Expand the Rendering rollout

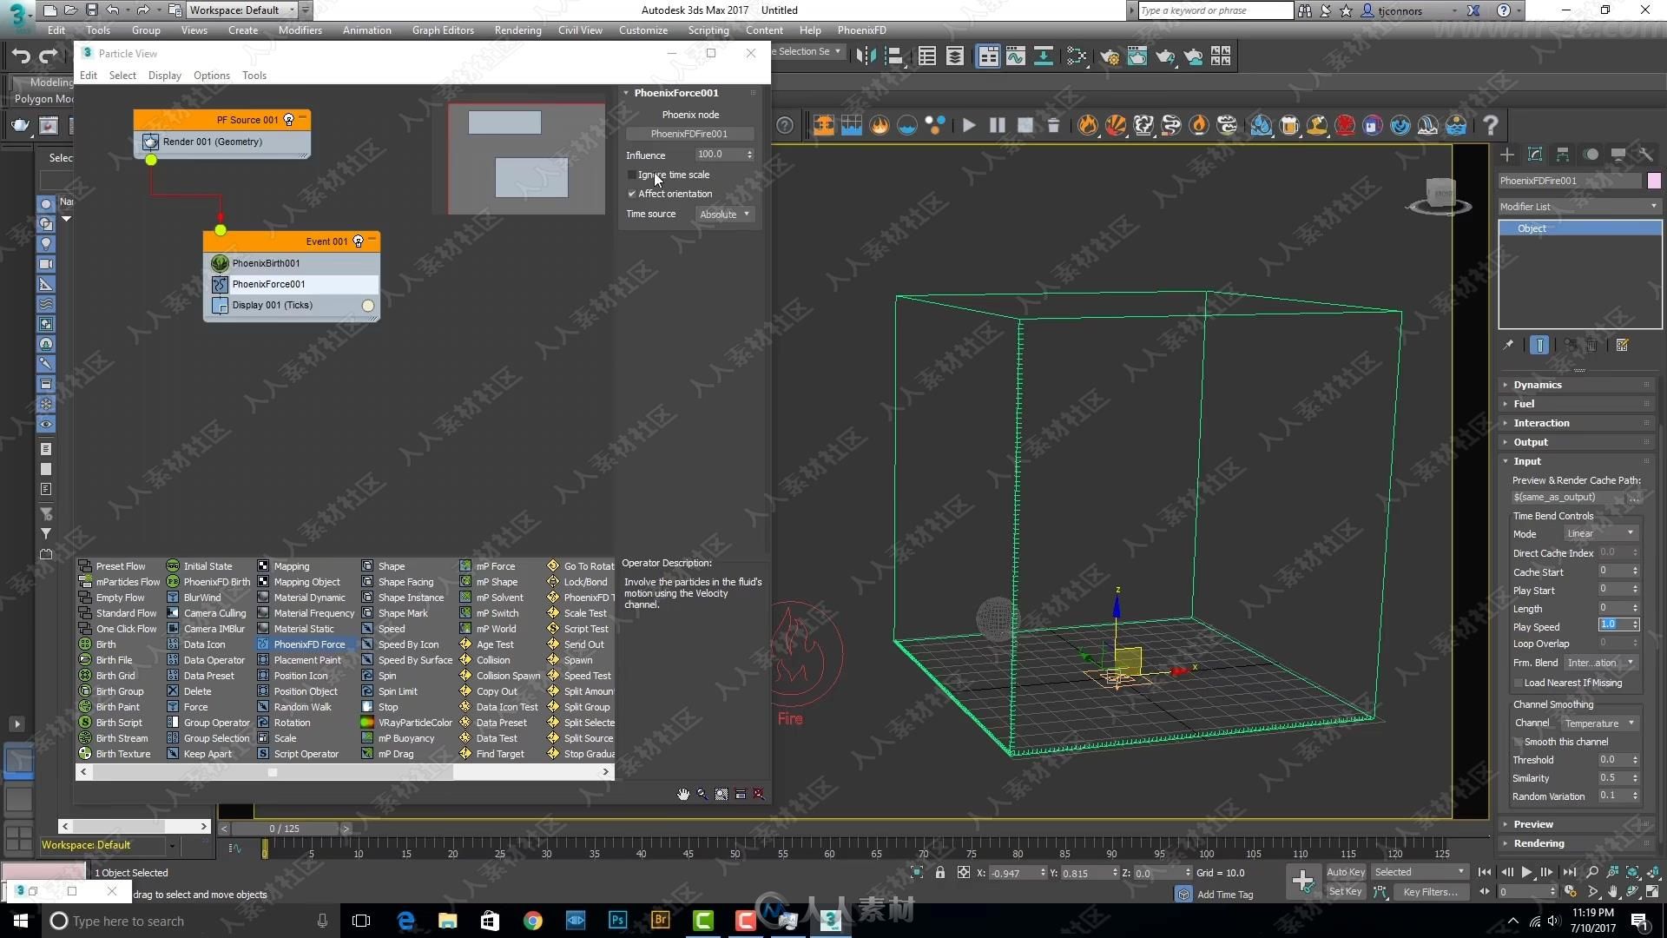[x=1577, y=843]
